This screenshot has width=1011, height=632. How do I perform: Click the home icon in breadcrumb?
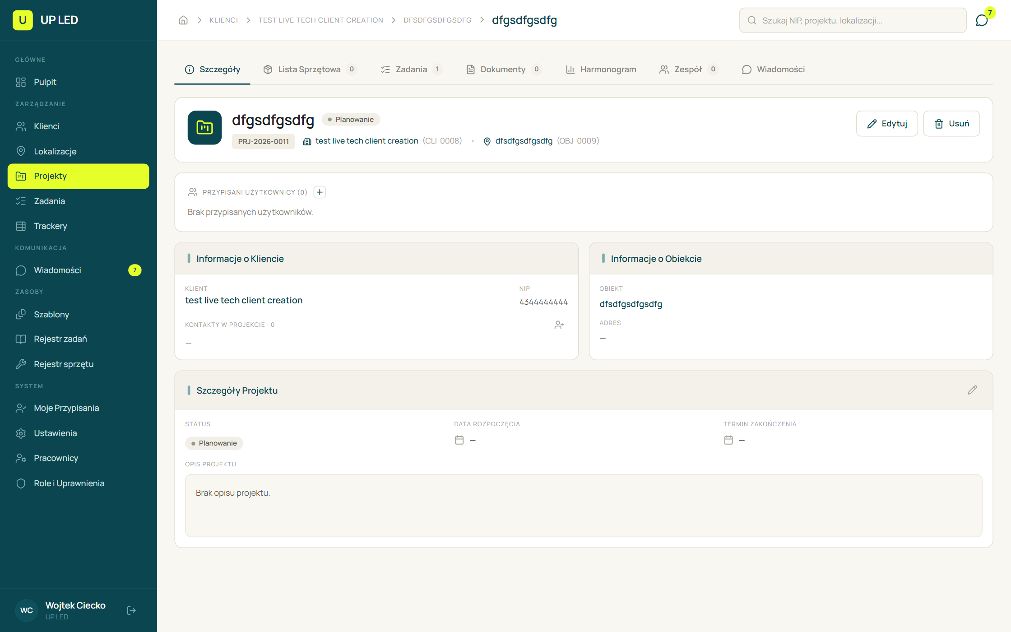(x=183, y=20)
